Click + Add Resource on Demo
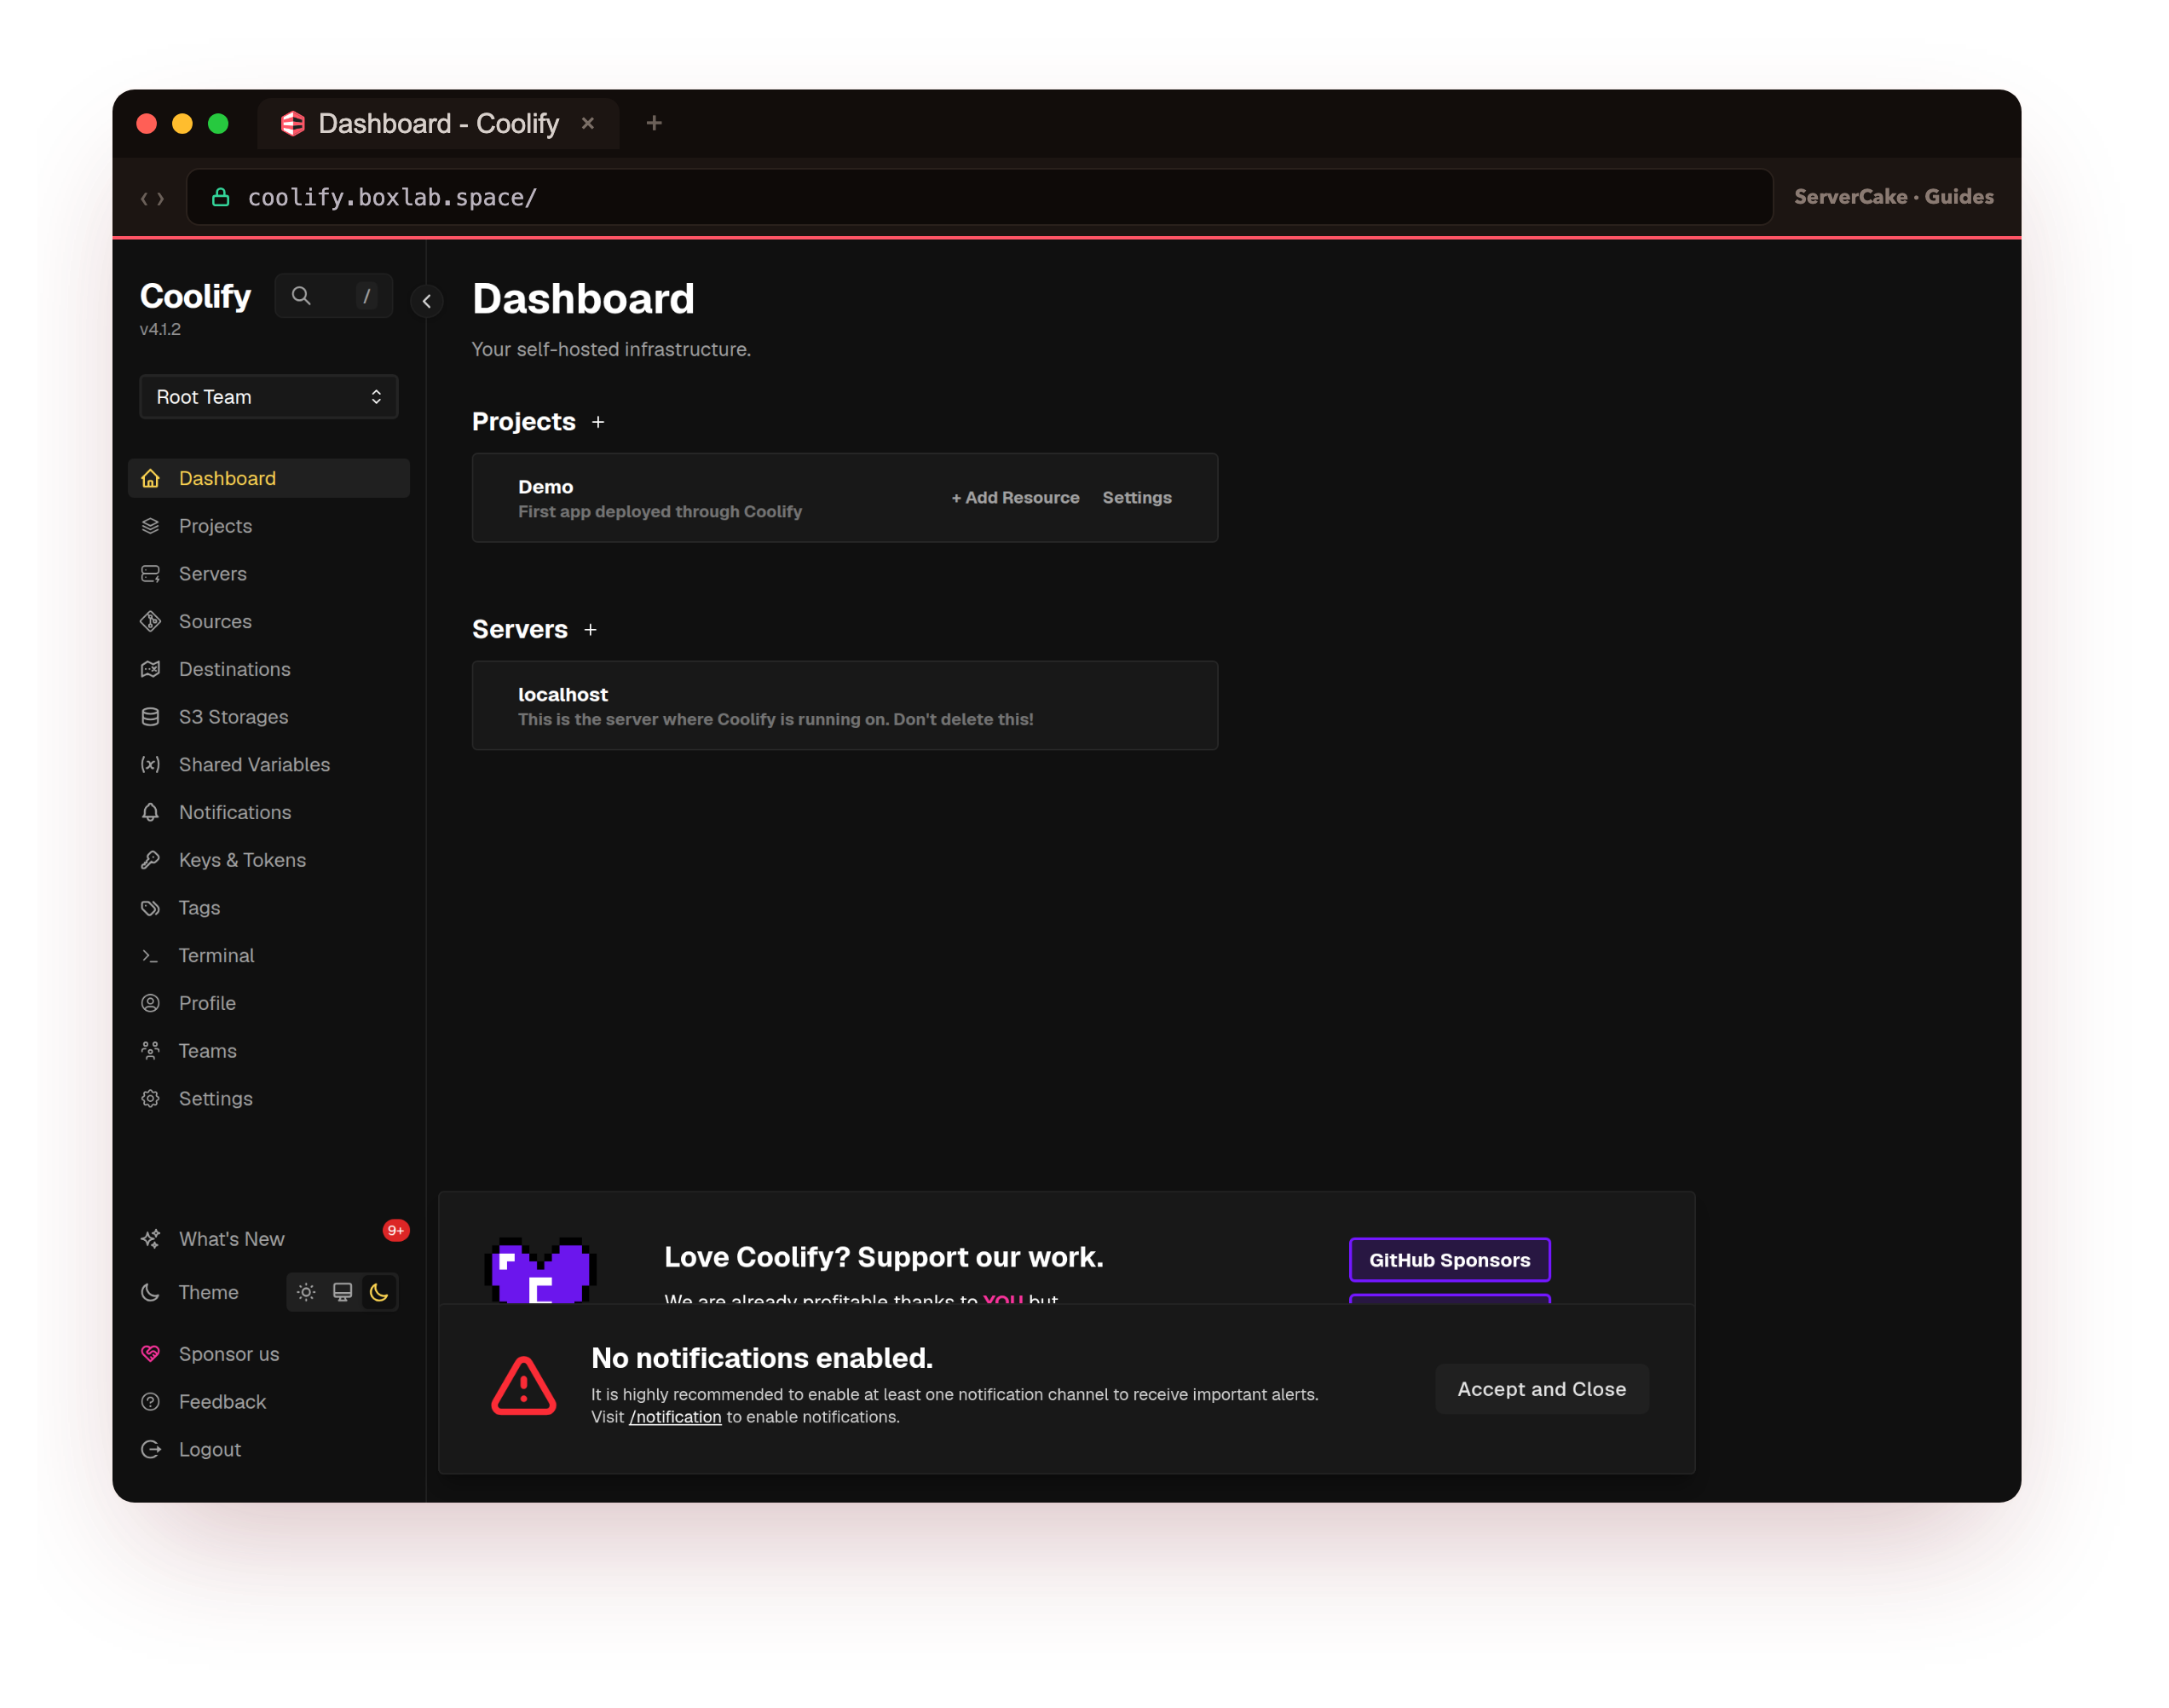This screenshot has width=2169, height=1708. pos(1015,498)
